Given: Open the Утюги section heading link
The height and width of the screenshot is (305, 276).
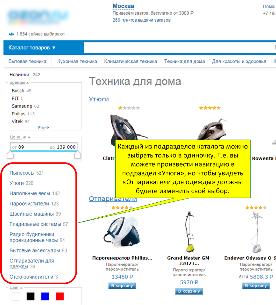Looking at the screenshot, I should (x=99, y=99).
